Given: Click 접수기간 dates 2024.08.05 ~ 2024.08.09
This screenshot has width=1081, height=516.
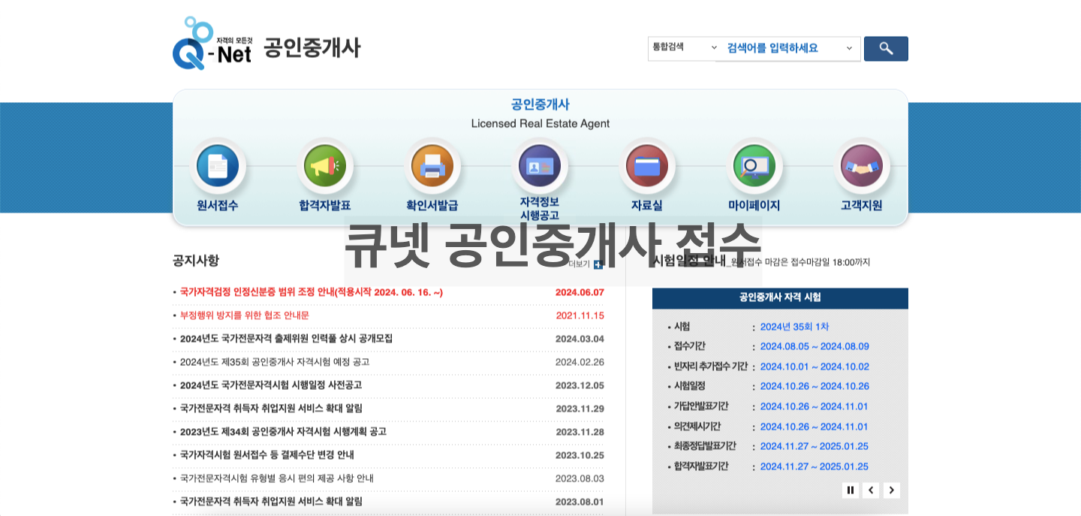Looking at the screenshot, I should click(x=815, y=347).
